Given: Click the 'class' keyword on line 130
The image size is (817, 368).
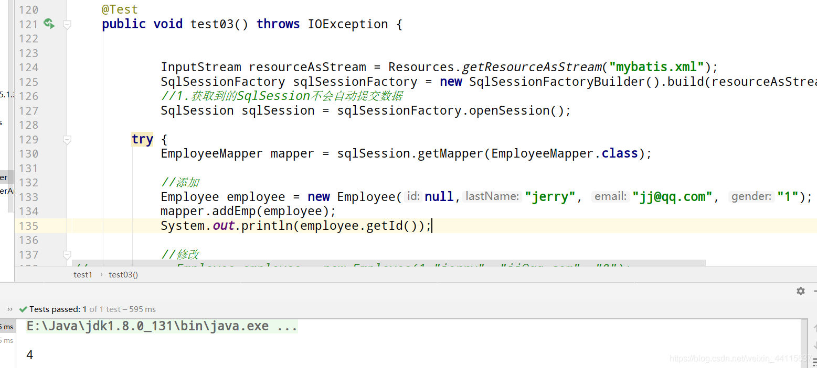Looking at the screenshot, I should (620, 154).
